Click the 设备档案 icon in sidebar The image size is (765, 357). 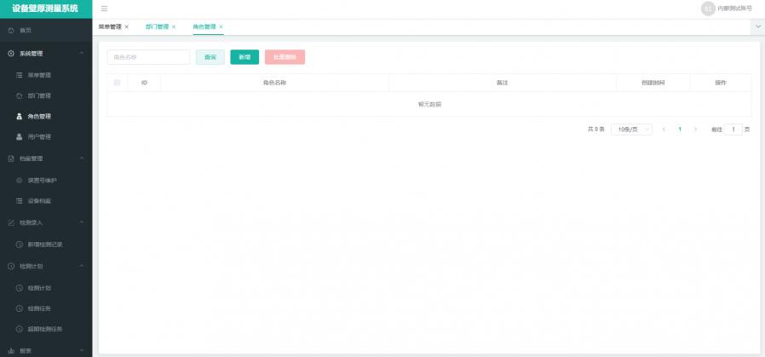pyautogui.click(x=20, y=201)
